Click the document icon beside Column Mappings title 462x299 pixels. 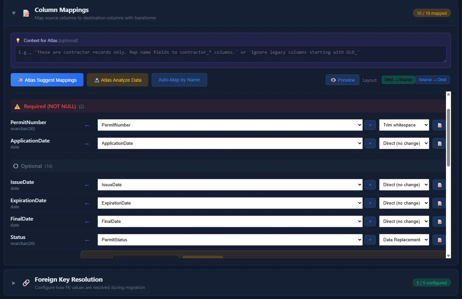pyautogui.click(x=26, y=13)
